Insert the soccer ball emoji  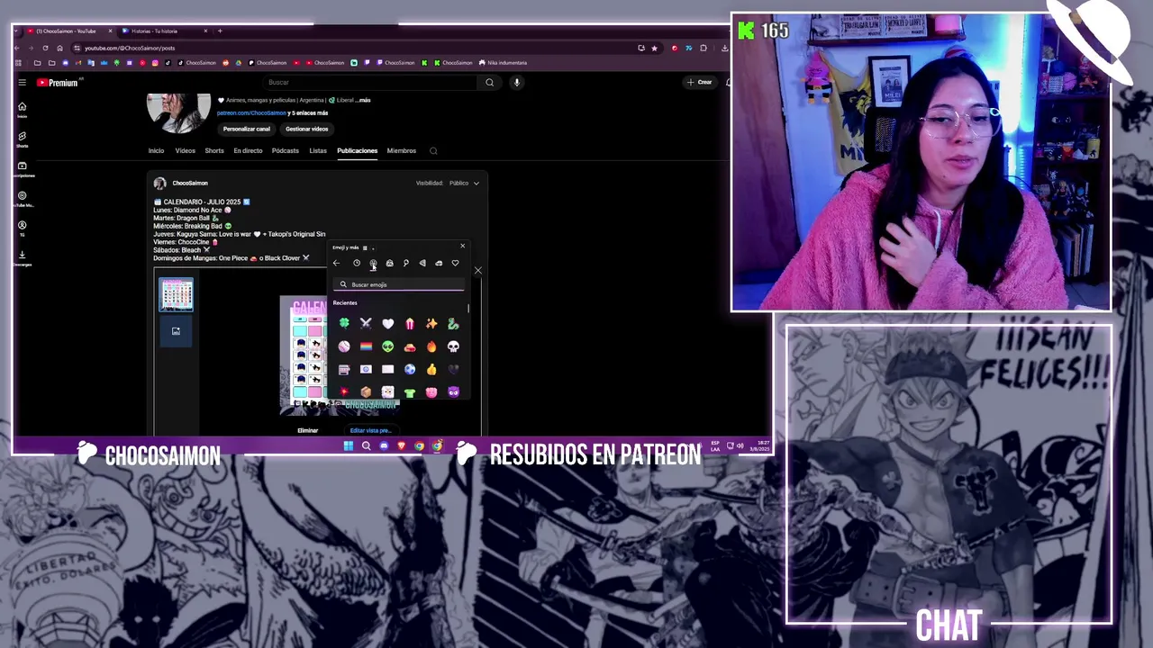(410, 369)
